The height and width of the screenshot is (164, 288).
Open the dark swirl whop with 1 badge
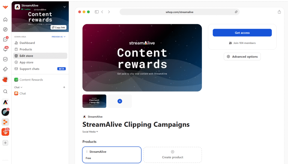(5, 112)
